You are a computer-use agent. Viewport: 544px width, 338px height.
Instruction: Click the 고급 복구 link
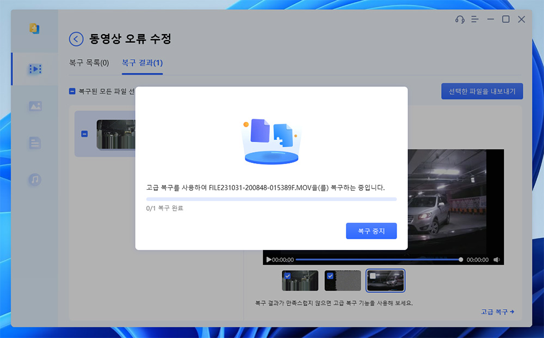click(498, 312)
